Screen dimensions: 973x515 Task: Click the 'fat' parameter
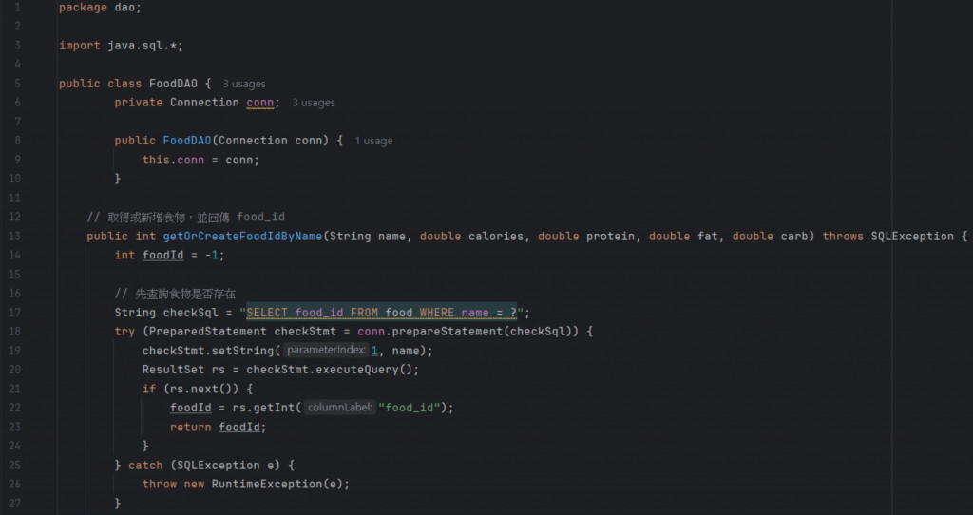[707, 237]
